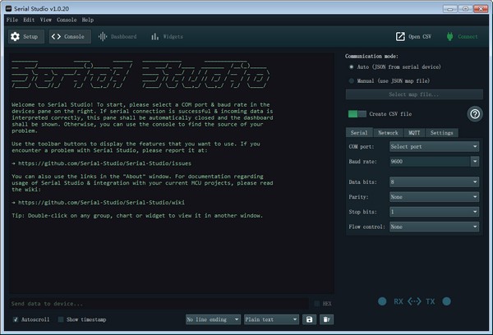
Task: Expand the No line ending dropdown
Action: tap(213, 319)
